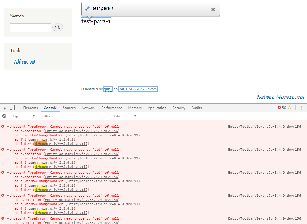Click the third error's red circle icon
The height and width of the screenshot is (224, 307).
click(3, 172)
